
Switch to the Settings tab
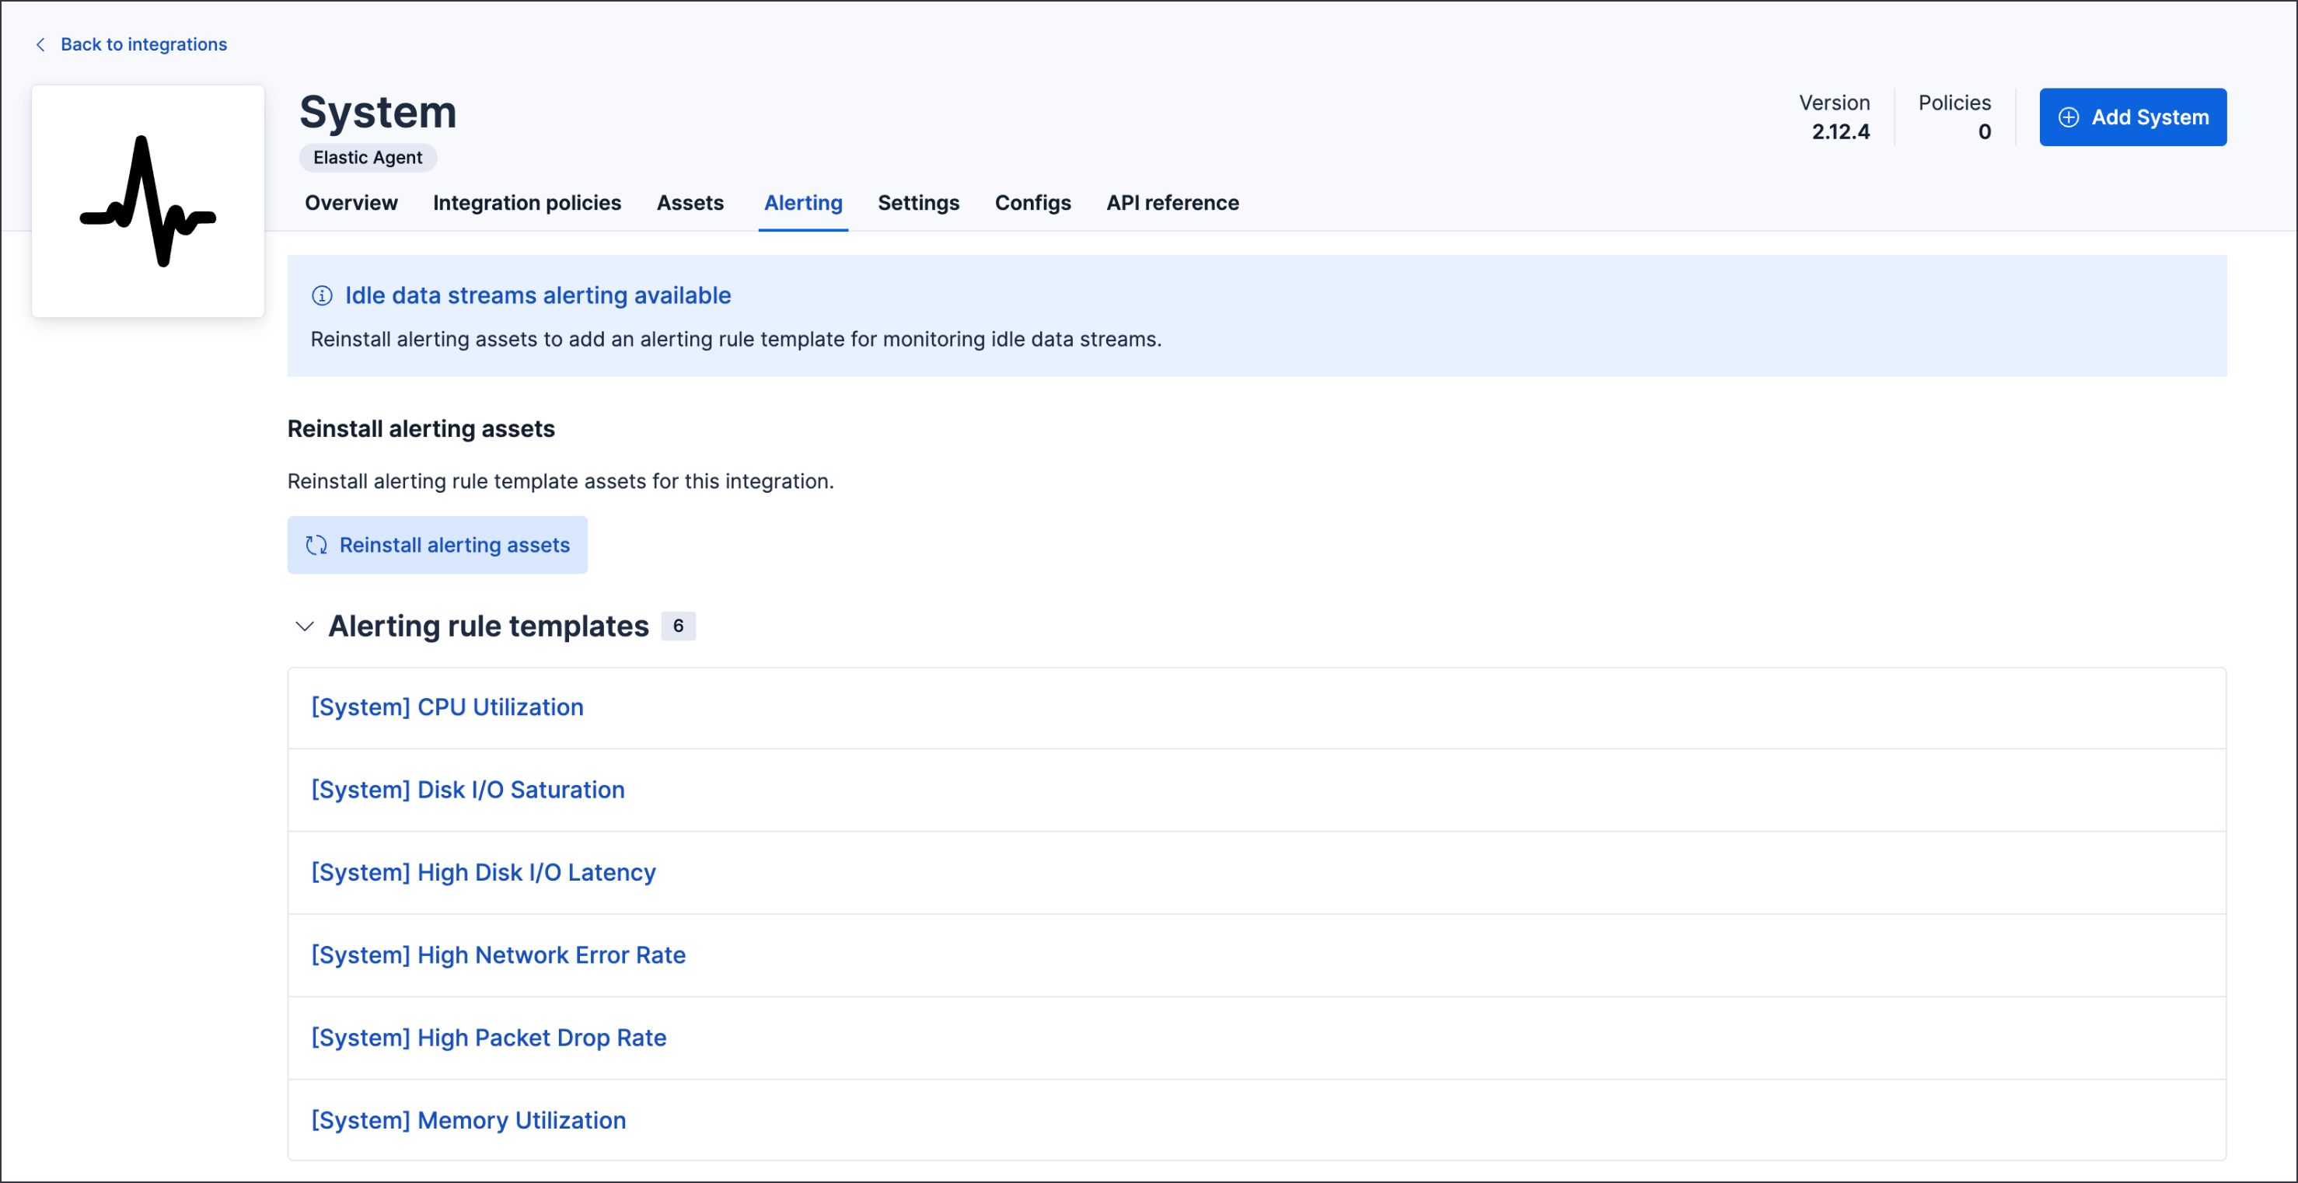tap(918, 203)
